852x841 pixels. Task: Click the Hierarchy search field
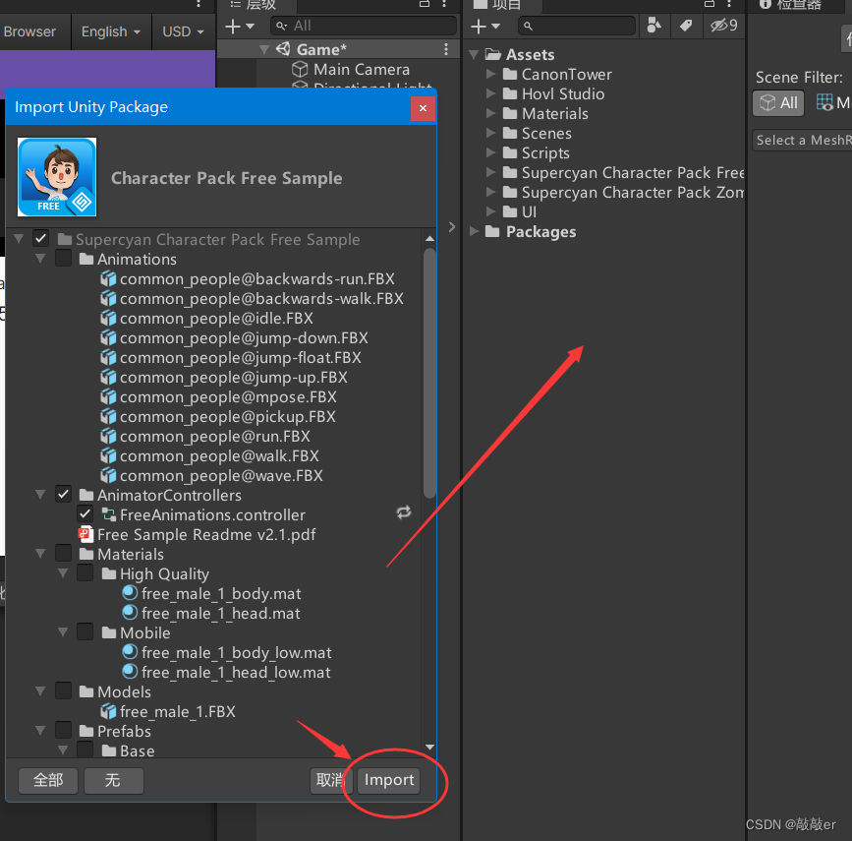(363, 26)
